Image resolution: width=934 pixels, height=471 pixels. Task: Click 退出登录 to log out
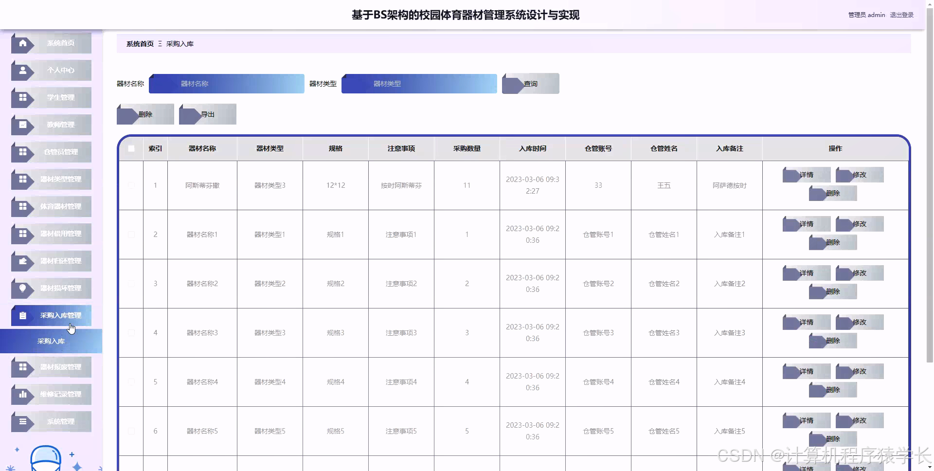[x=901, y=15]
